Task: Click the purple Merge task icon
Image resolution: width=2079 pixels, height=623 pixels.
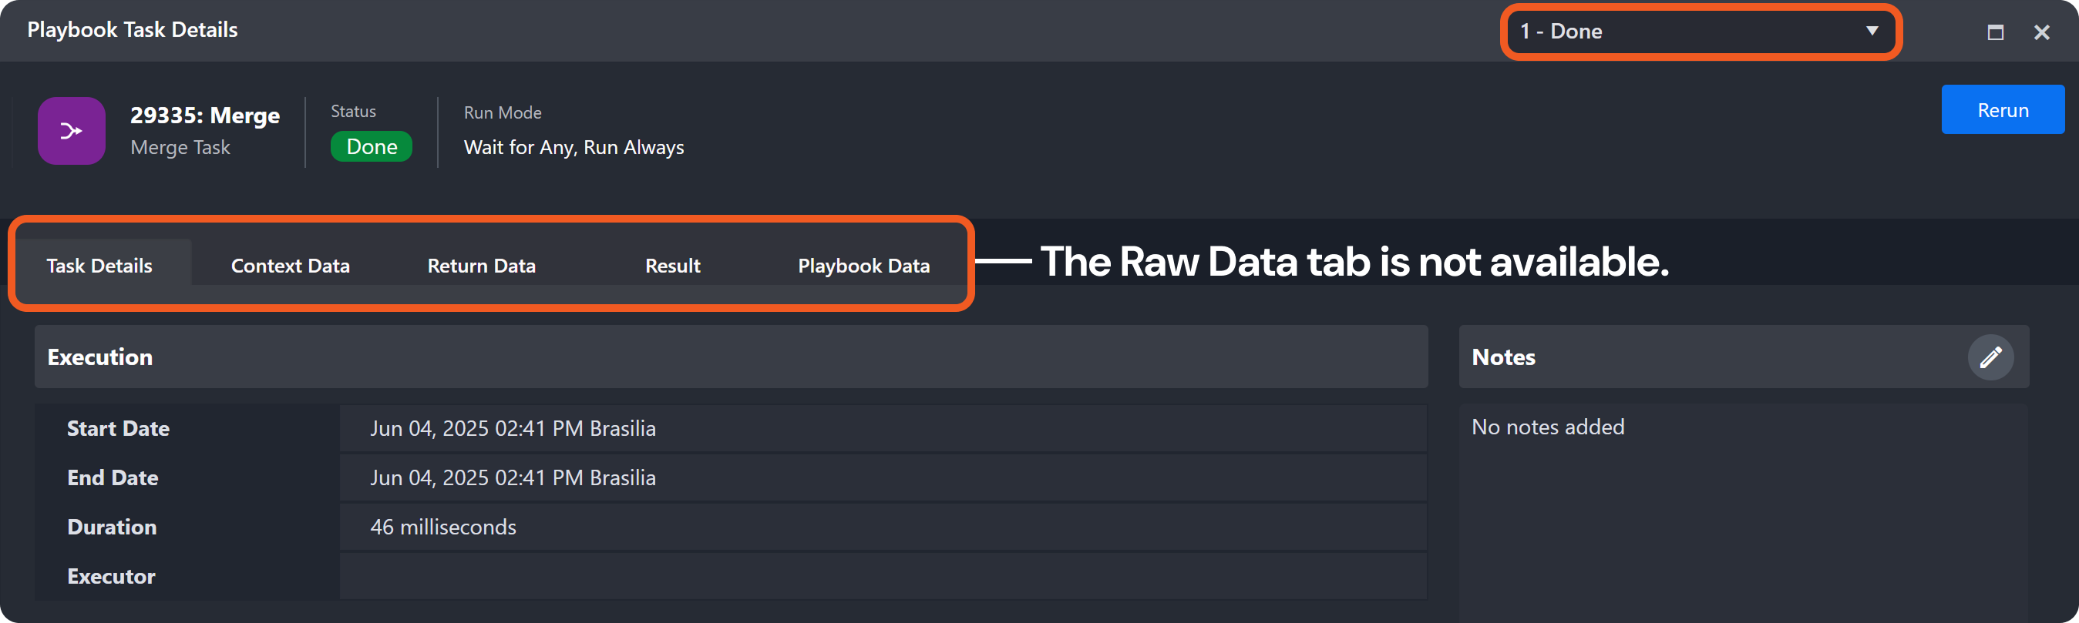Action: click(71, 131)
